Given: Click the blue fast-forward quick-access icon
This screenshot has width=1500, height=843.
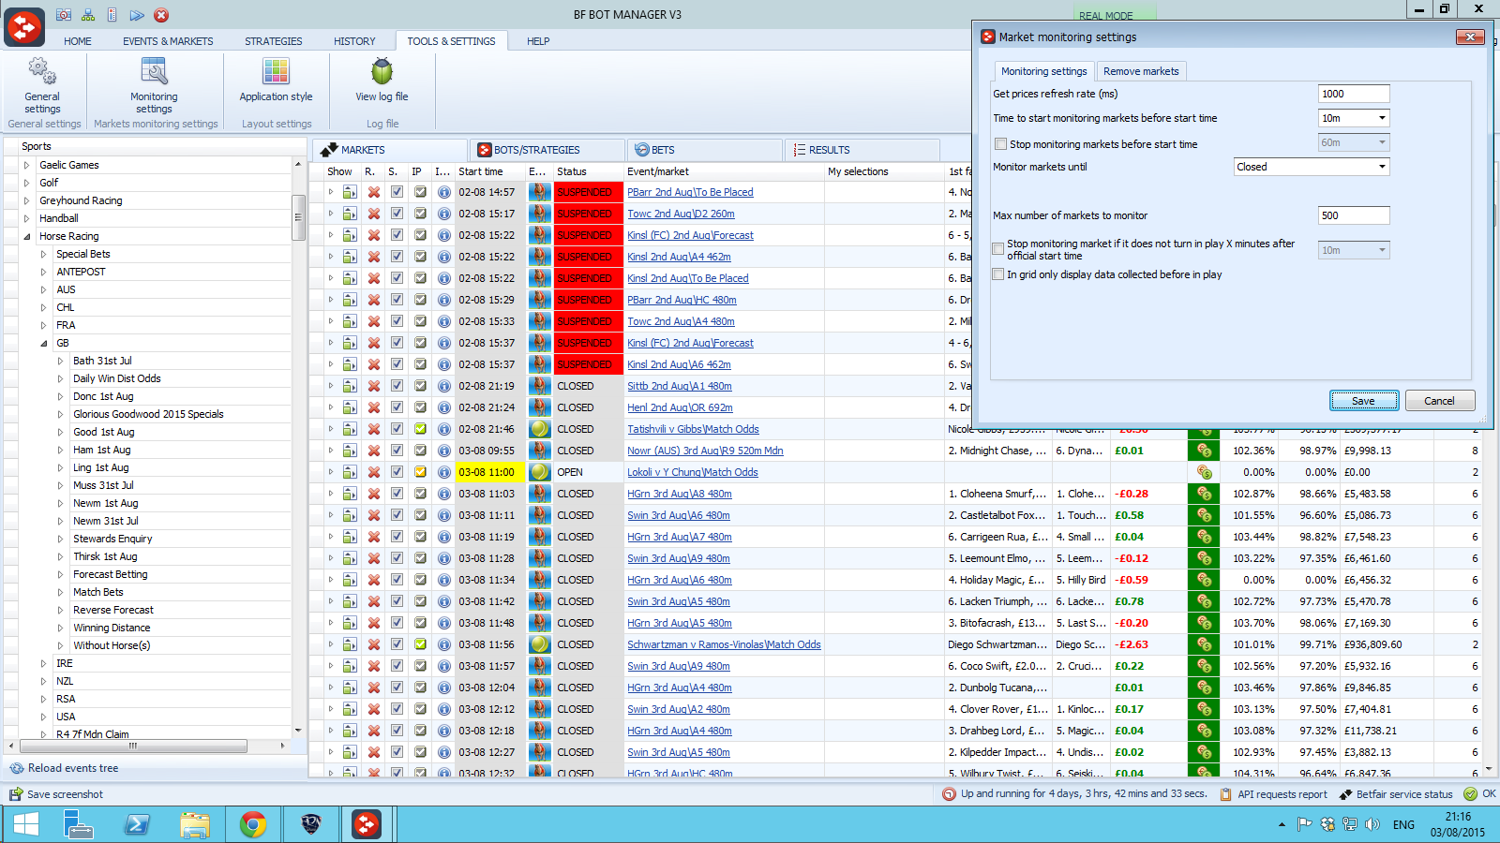Looking at the screenshot, I should [x=137, y=15].
